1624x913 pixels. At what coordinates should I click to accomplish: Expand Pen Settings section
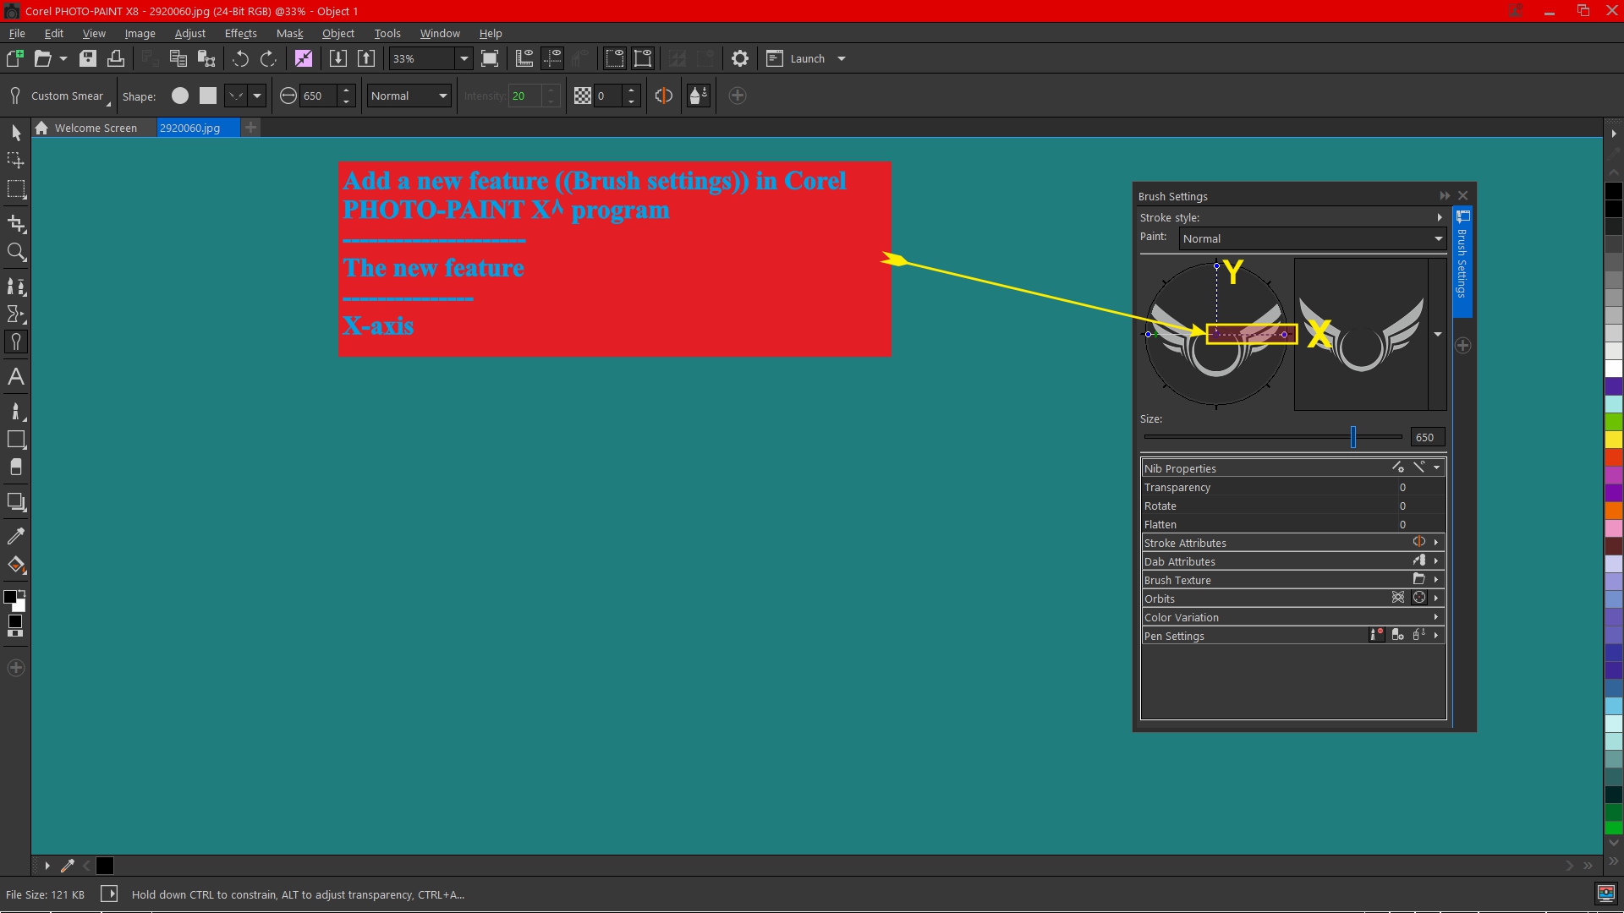coord(1436,635)
